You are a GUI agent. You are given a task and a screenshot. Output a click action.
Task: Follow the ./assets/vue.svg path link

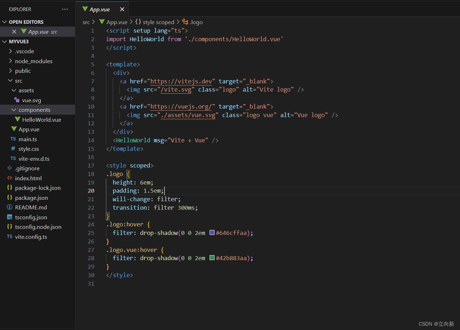[x=188, y=115]
